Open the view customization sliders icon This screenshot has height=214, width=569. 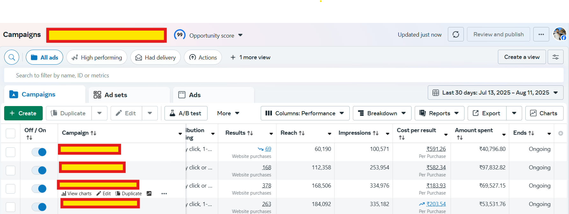click(x=556, y=57)
